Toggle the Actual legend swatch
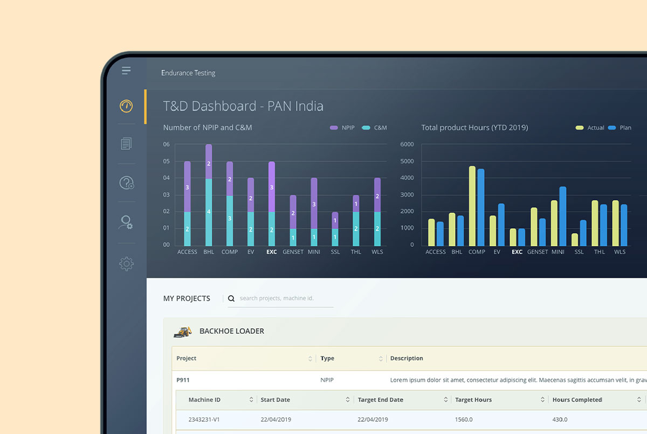This screenshot has width=647, height=434. (580, 128)
